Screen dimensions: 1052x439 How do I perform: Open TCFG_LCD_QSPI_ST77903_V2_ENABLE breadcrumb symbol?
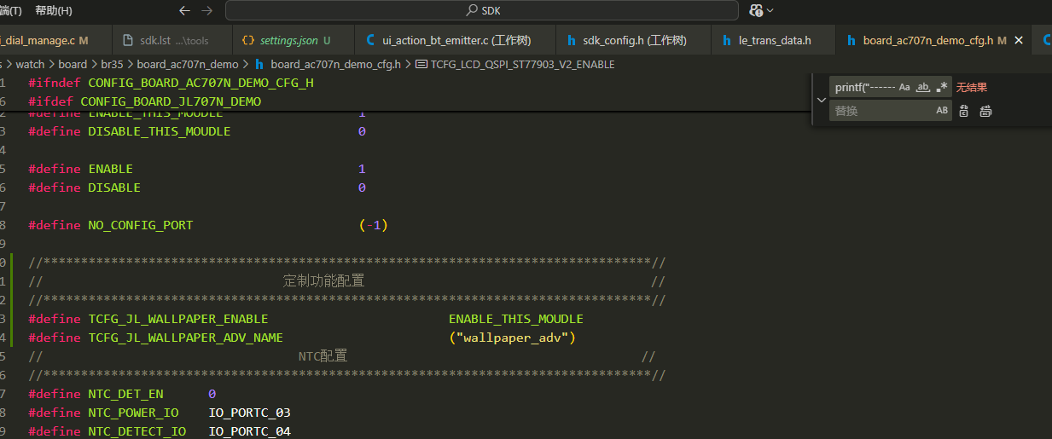point(522,64)
